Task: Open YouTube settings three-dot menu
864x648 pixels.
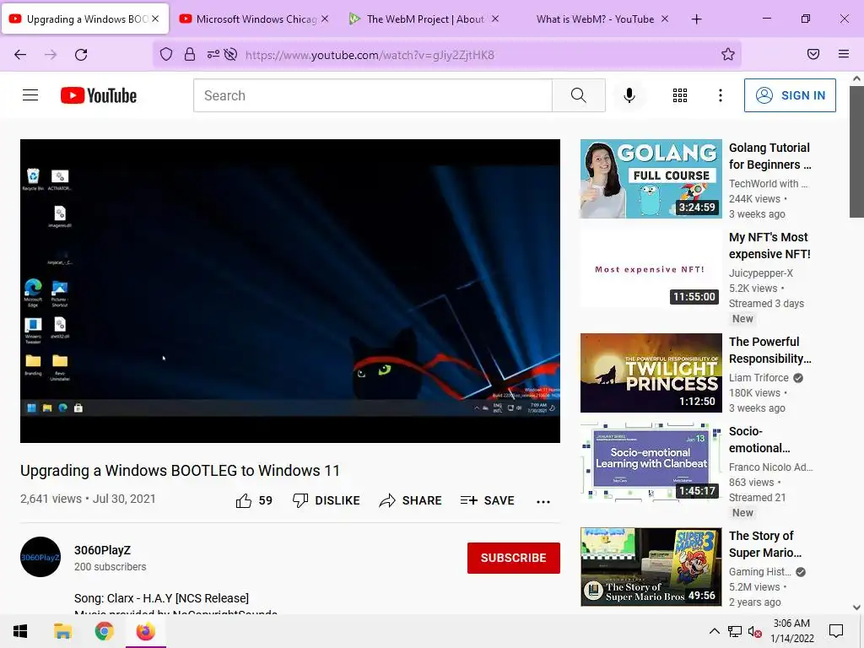Action: [x=721, y=95]
